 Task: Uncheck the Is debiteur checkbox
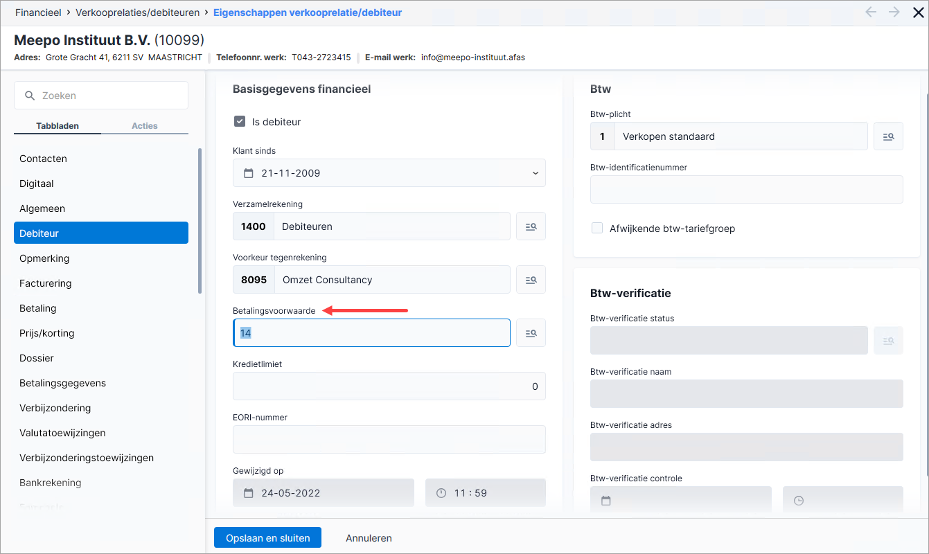point(240,122)
